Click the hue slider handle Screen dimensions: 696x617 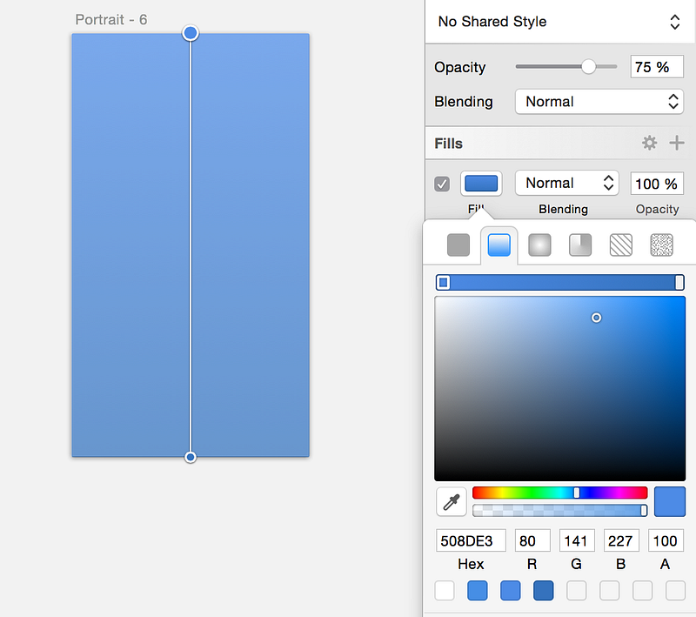coord(576,493)
